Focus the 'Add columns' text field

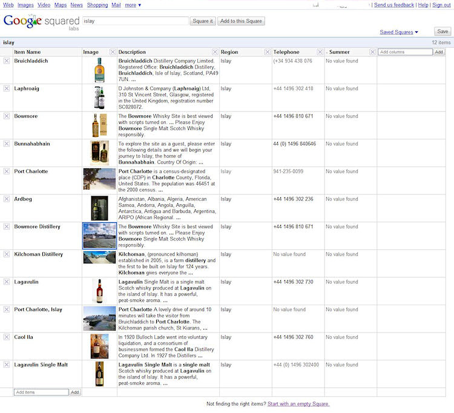405,52
